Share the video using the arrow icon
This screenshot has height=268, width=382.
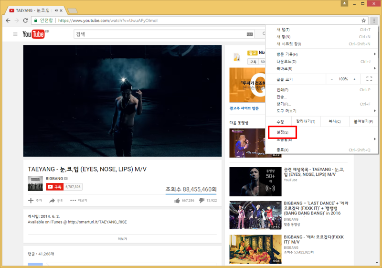tap(52, 201)
